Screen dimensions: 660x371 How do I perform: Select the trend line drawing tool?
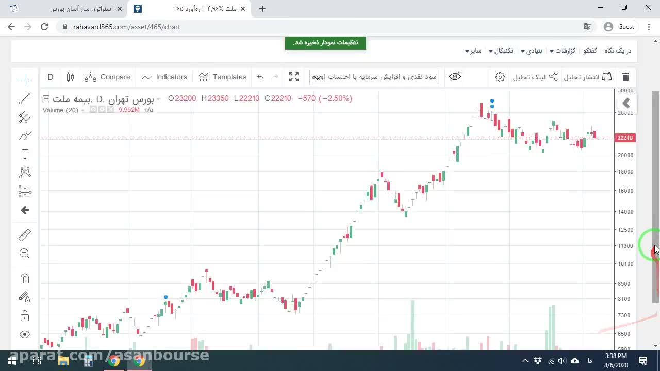point(25,98)
